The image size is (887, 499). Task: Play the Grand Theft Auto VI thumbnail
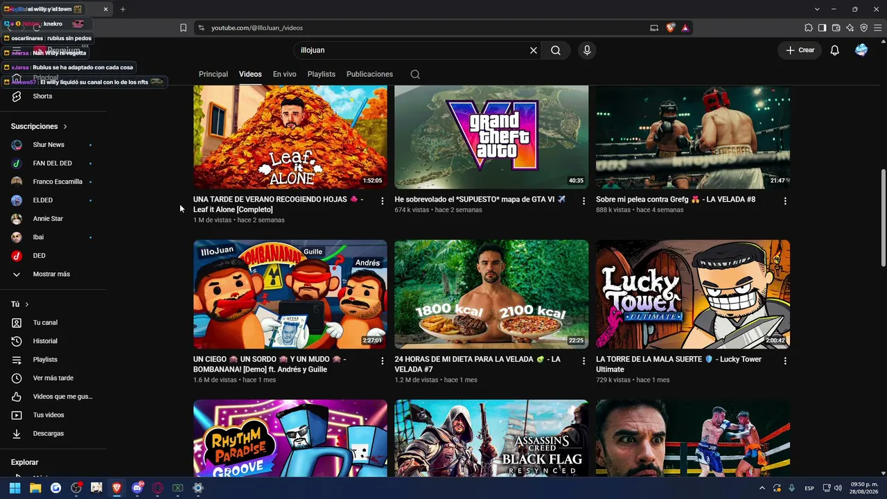[491, 137]
